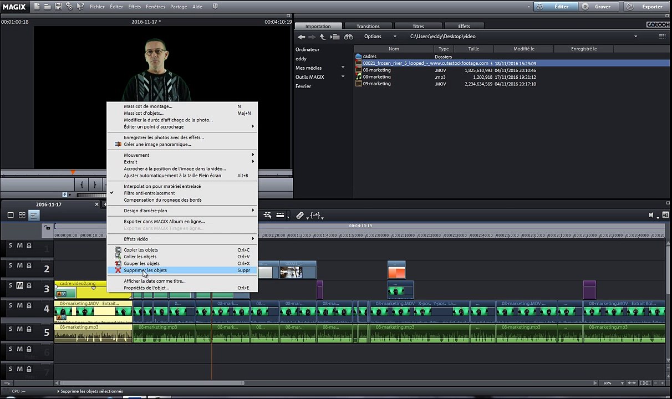Mute track 2

(x=19, y=265)
